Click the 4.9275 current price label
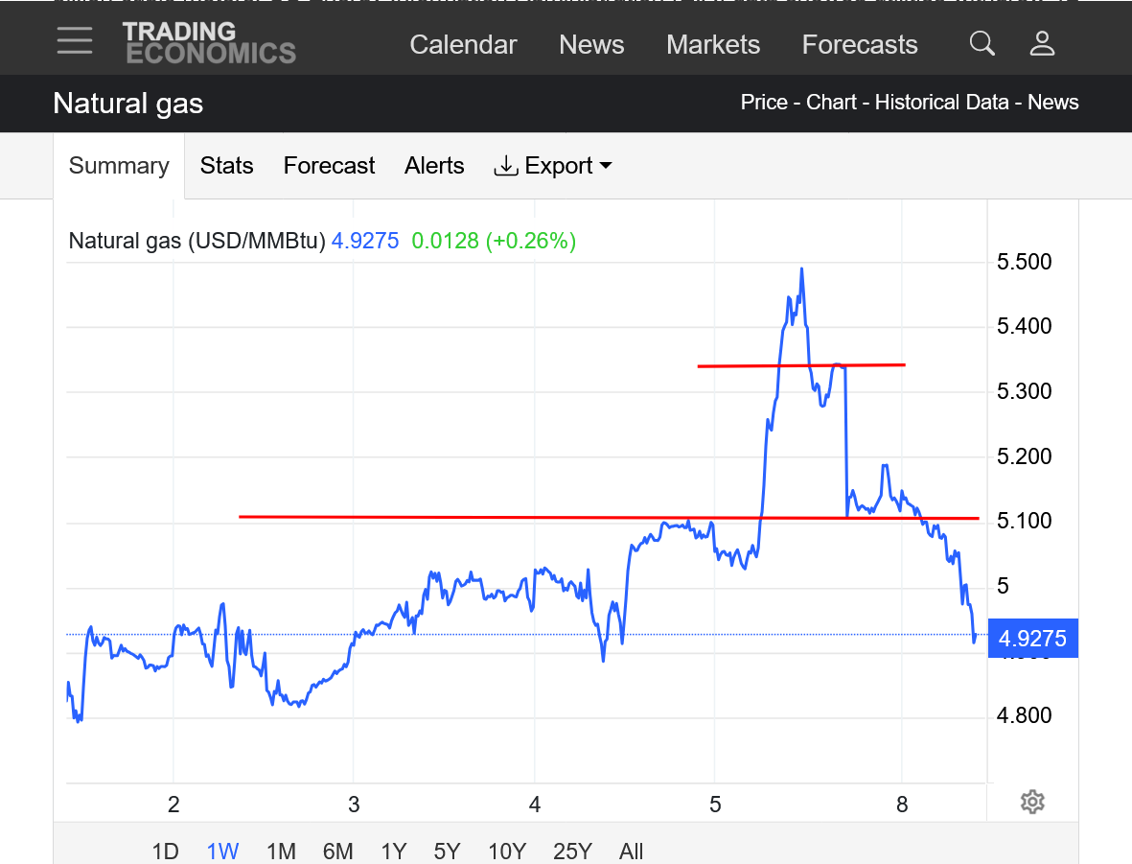Viewport: 1132px width, 864px height. click(x=1032, y=639)
